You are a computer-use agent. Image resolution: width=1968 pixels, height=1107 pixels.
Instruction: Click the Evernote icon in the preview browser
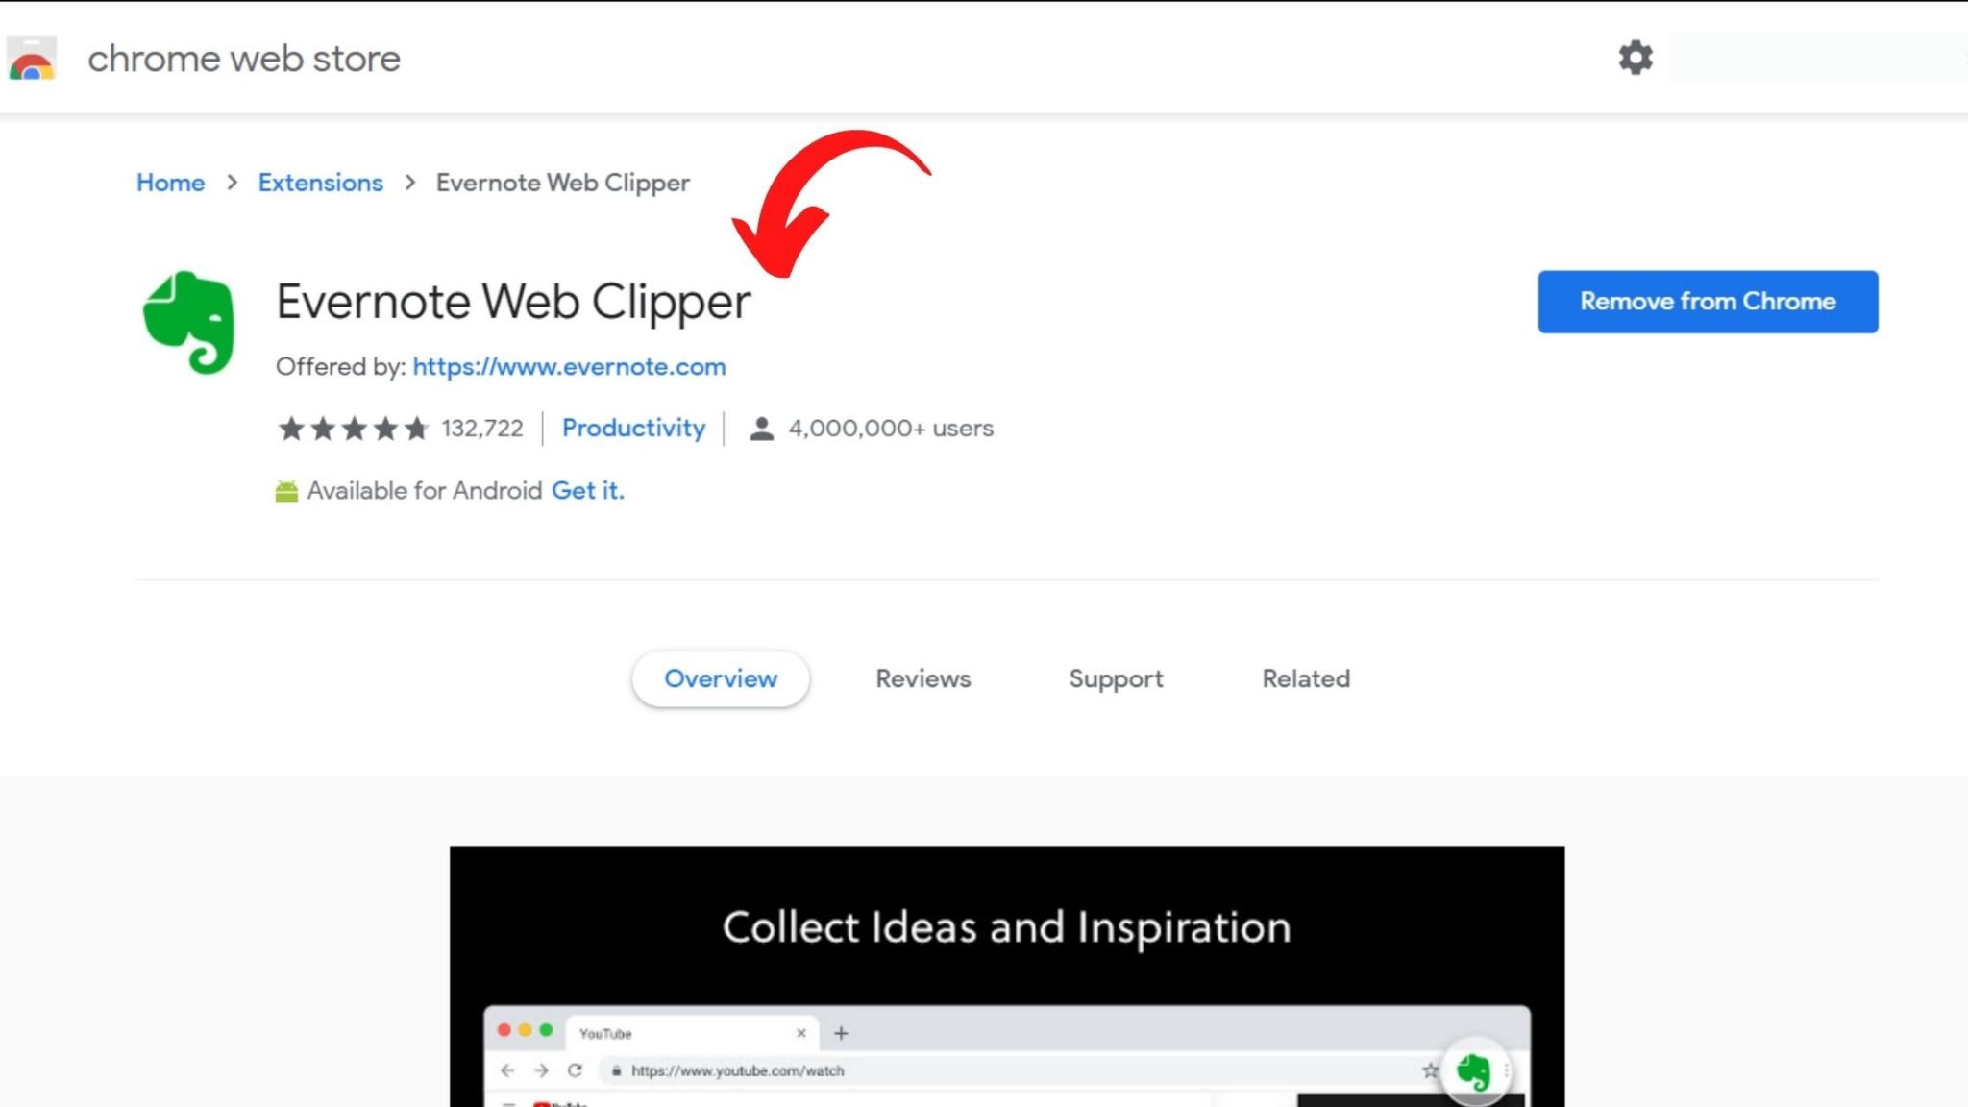click(1473, 1070)
